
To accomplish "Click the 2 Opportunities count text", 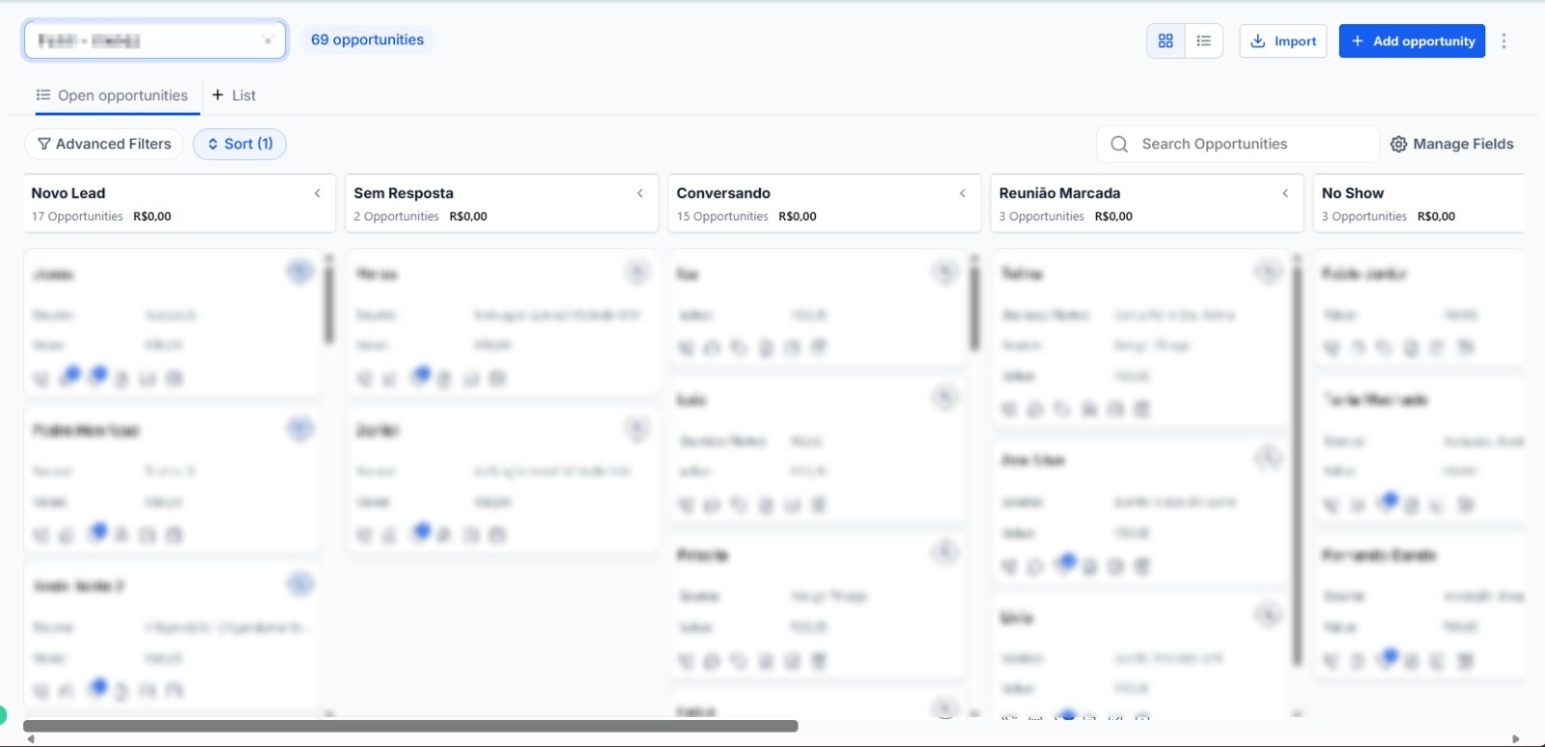I will (x=396, y=216).
